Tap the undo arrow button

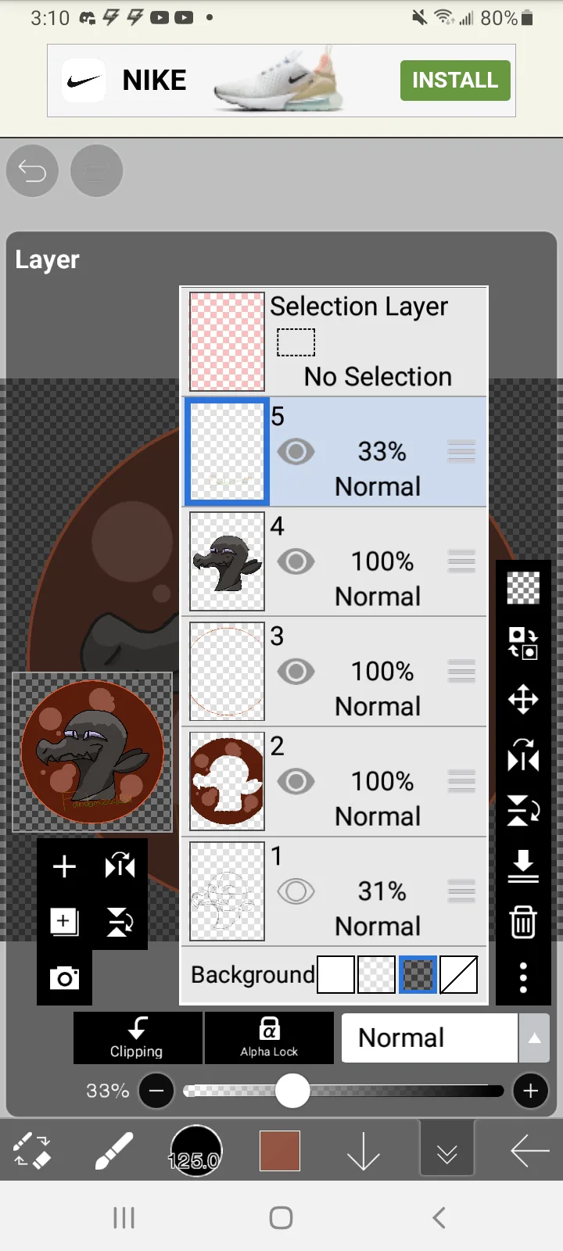click(33, 170)
